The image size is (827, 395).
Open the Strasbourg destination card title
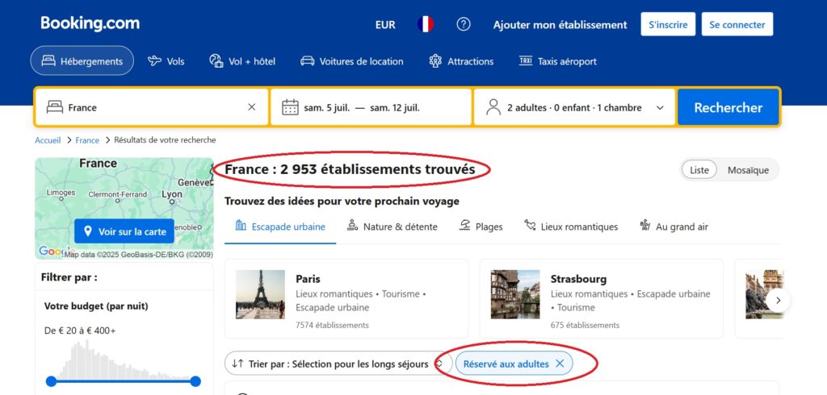pos(578,279)
